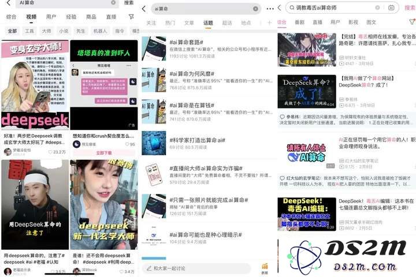The image size is (416, 277).
Task: Tap the heart icon showing 3.4万 likes
Action: pyautogui.click(x=121, y=271)
